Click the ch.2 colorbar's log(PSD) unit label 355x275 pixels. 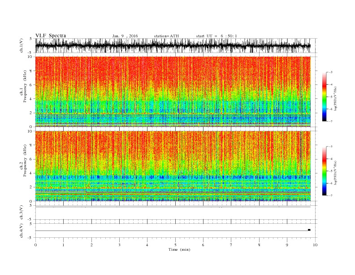(x=335, y=173)
